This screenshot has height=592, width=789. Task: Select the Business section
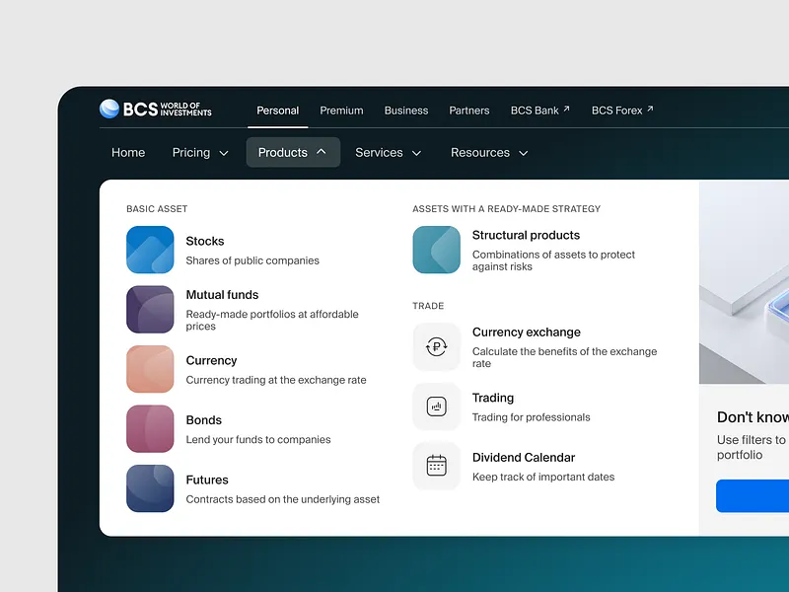[x=406, y=111]
